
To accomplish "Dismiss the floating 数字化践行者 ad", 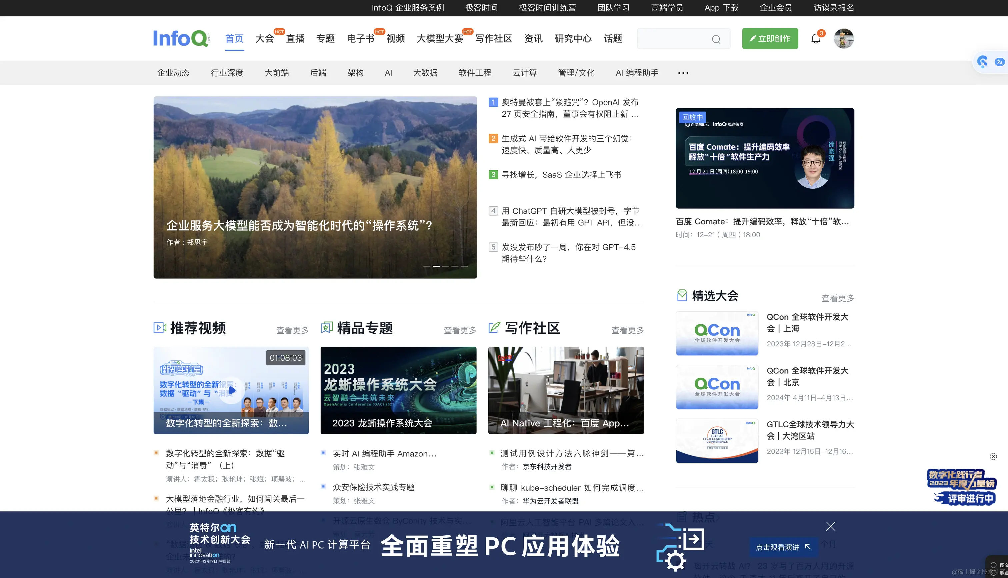I will [x=993, y=456].
